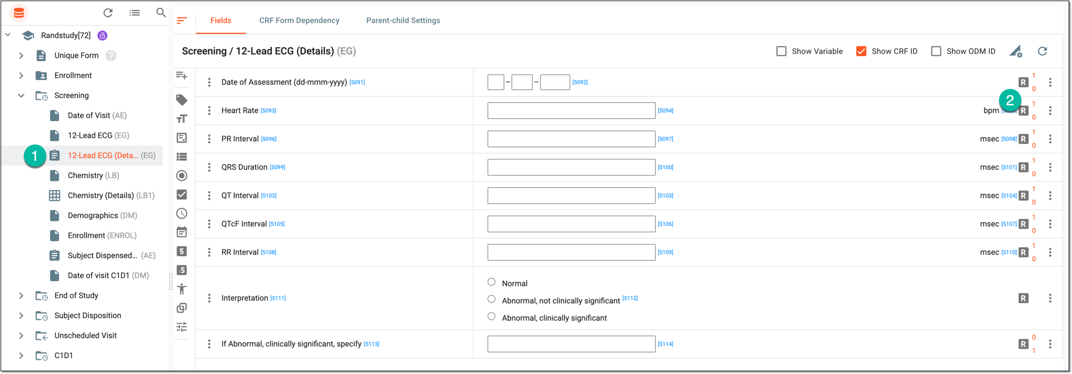Viewport: 1072px width, 374px height.
Task: Collapse the Screening folder
Action: click(x=21, y=95)
